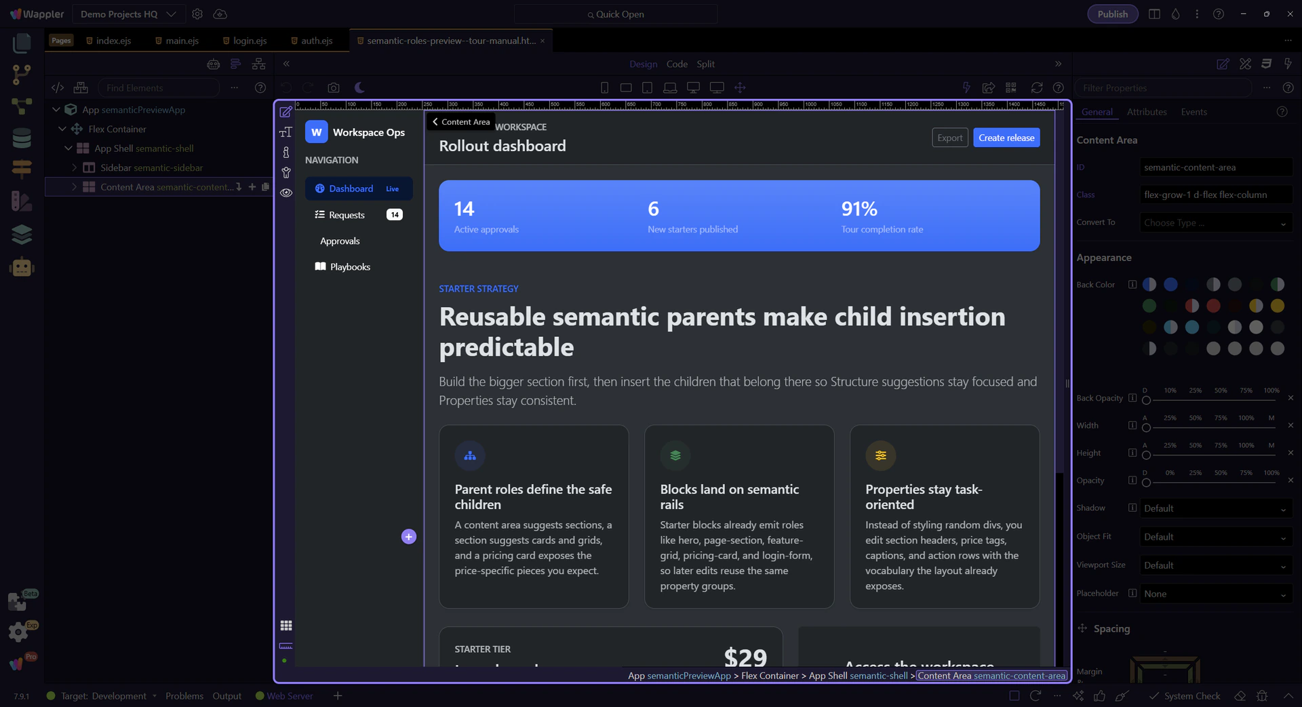Click the Find Elements search field
The image size is (1302, 707).
tap(159, 87)
